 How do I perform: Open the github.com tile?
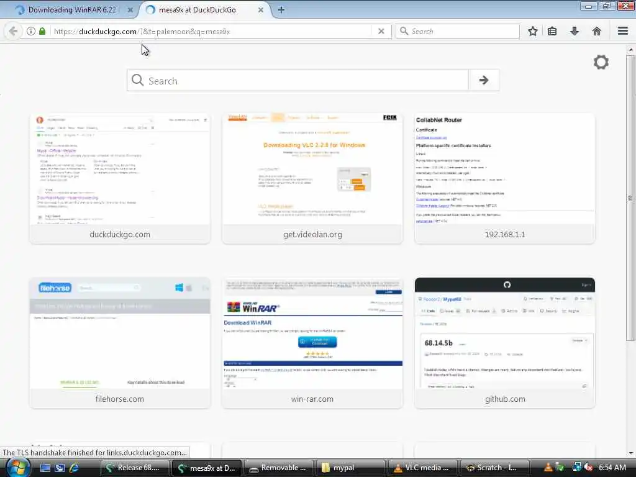(x=504, y=343)
